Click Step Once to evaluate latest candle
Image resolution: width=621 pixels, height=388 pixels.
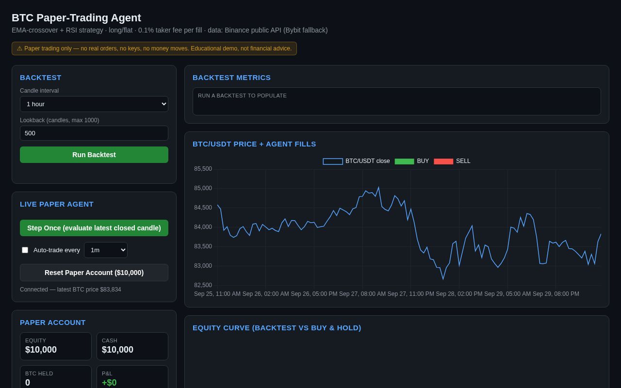pos(94,228)
